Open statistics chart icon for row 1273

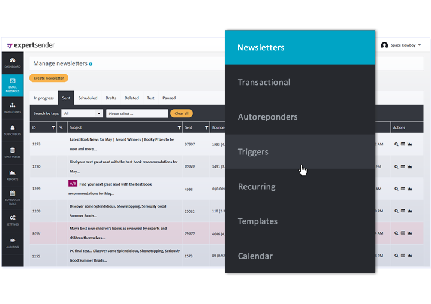point(410,144)
